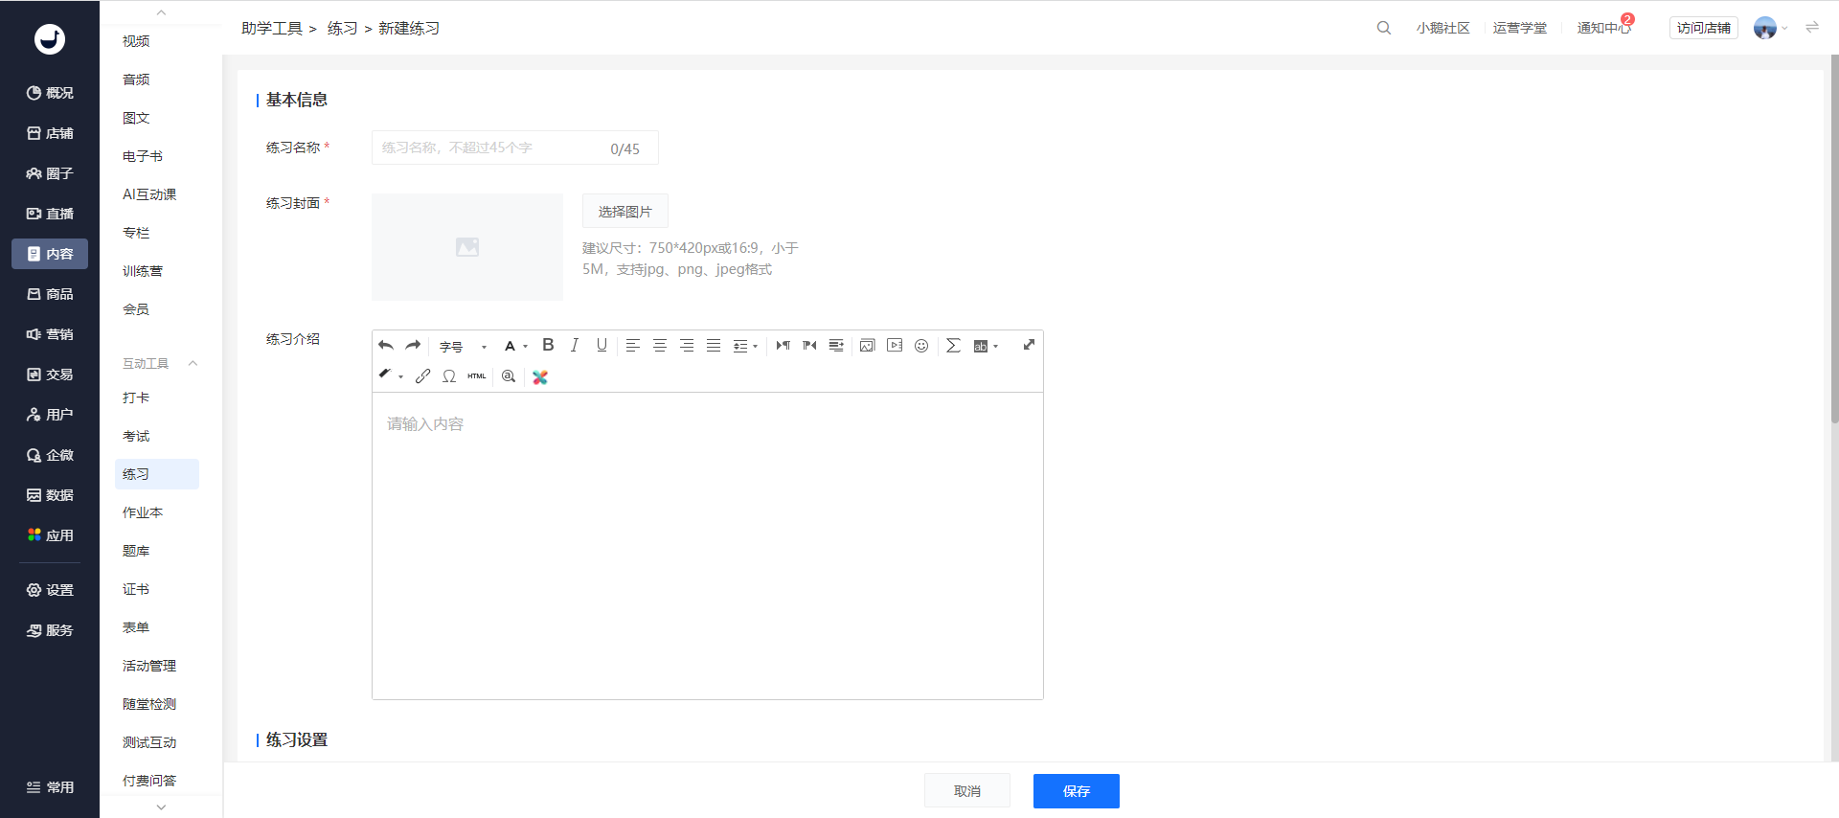Click the colorful X plugin icon

click(540, 377)
